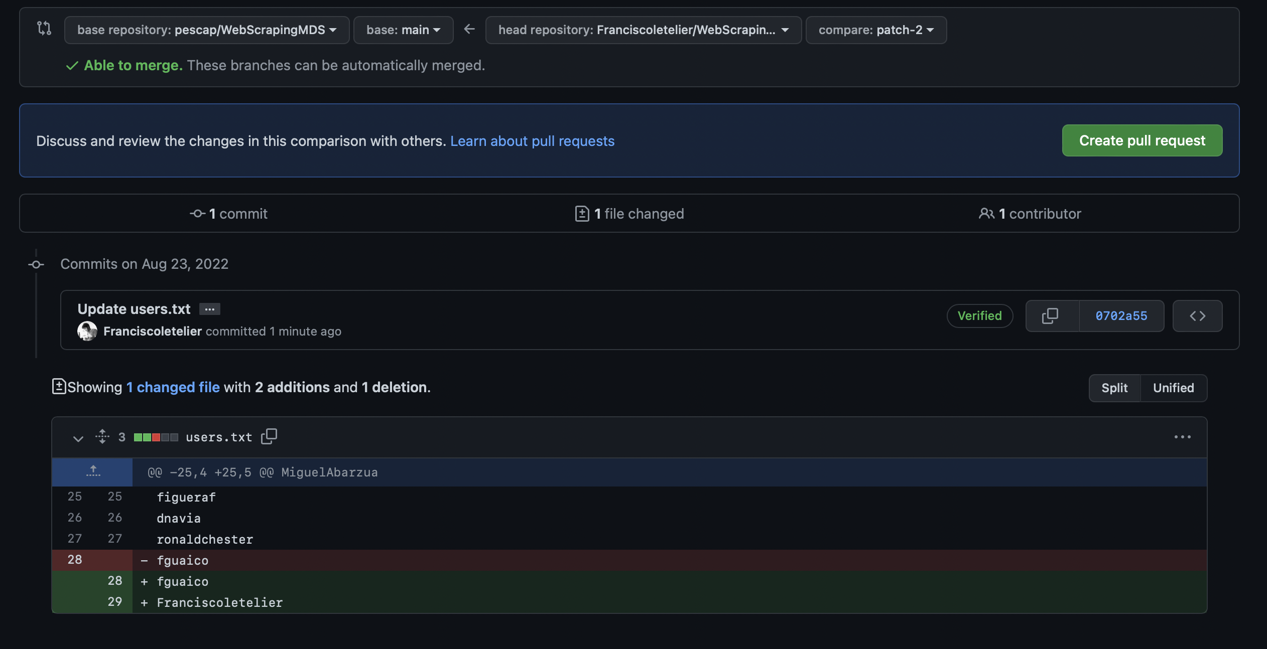Copy the users.txt file path

point(269,436)
